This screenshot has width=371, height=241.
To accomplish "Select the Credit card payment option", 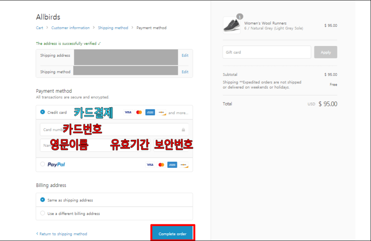I will 43,112.
